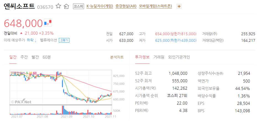
Task: Click the 코스피 27위 ranking value
Action: point(177,96)
